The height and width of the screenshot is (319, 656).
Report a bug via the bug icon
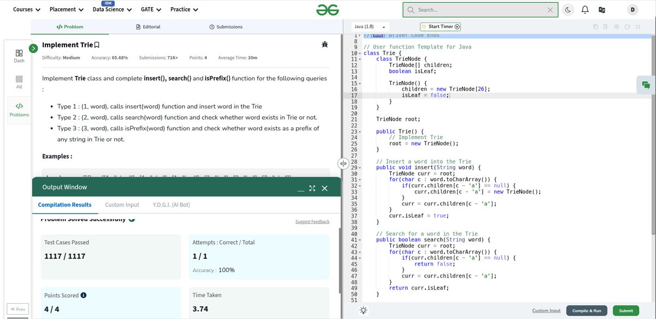tap(325, 45)
